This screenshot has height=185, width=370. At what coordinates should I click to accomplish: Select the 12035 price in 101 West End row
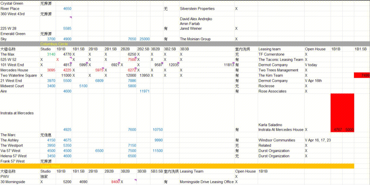click(x=173, y=65)
